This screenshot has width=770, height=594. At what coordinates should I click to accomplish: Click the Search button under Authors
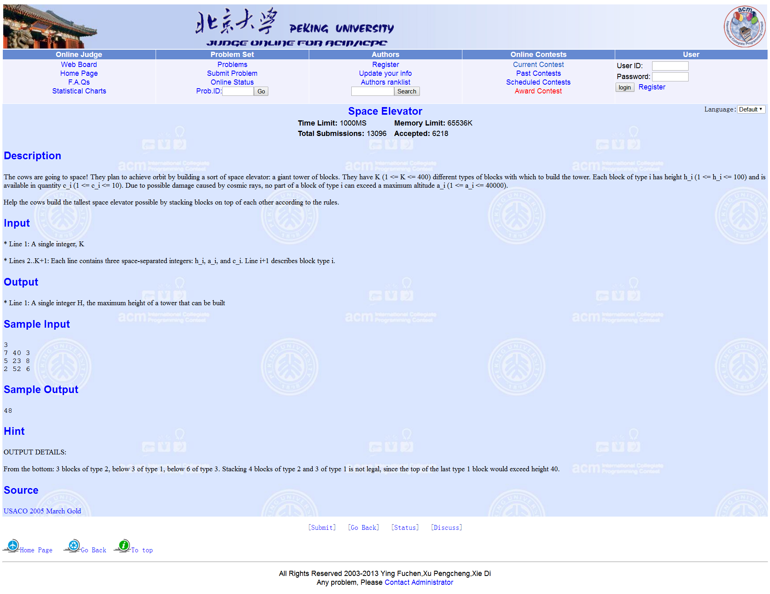[x=407, y=91]
